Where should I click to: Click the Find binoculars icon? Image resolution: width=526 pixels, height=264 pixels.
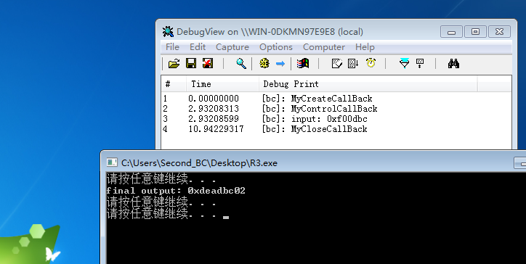pos(453,63)
